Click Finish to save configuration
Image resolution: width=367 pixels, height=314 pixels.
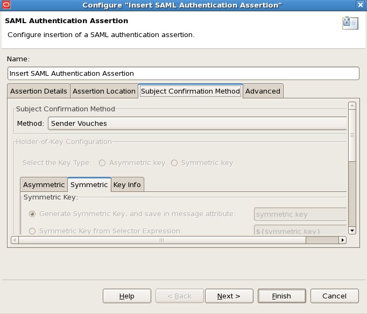pyautogui.click(x=282, y=296)
